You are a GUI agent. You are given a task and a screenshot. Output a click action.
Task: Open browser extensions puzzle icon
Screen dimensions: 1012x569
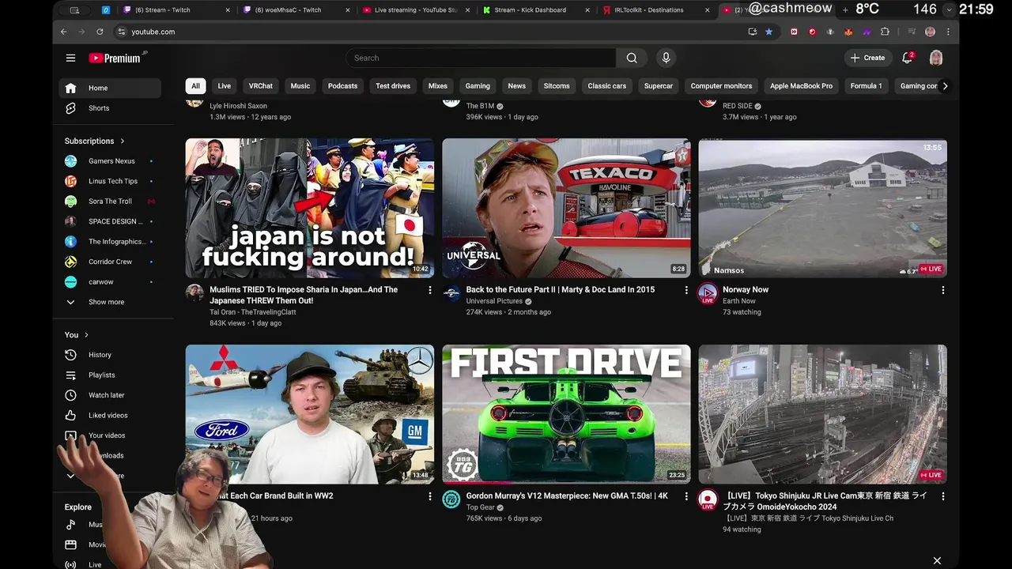(x=885, y=32)
